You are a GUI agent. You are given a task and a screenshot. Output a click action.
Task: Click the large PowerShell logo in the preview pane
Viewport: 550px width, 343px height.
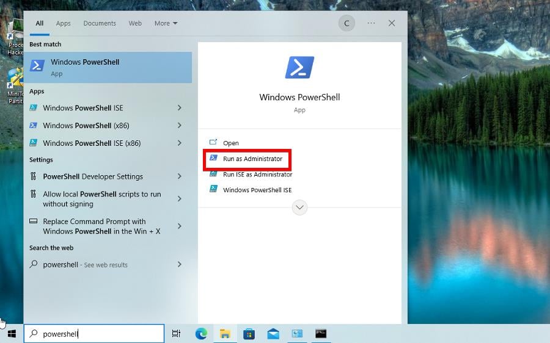299,67
